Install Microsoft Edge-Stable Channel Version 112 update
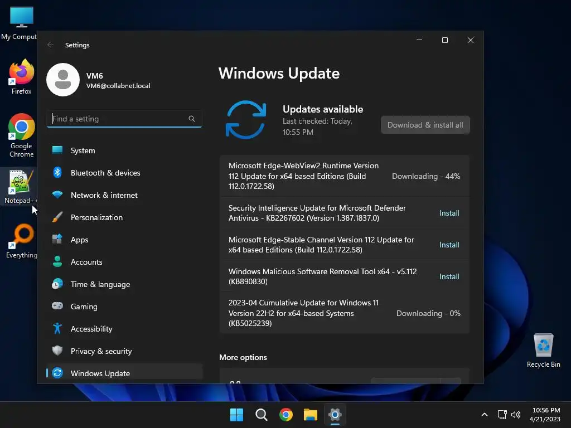 click(449, 245)
